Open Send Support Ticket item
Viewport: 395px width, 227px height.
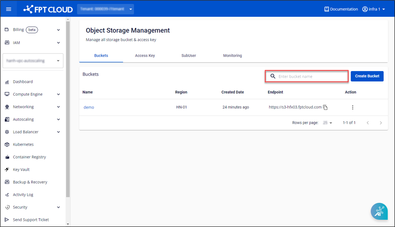[x=31, y=220]
